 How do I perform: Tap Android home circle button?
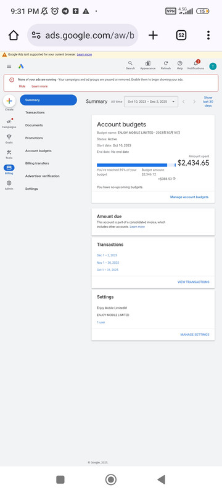pos(110,479)
